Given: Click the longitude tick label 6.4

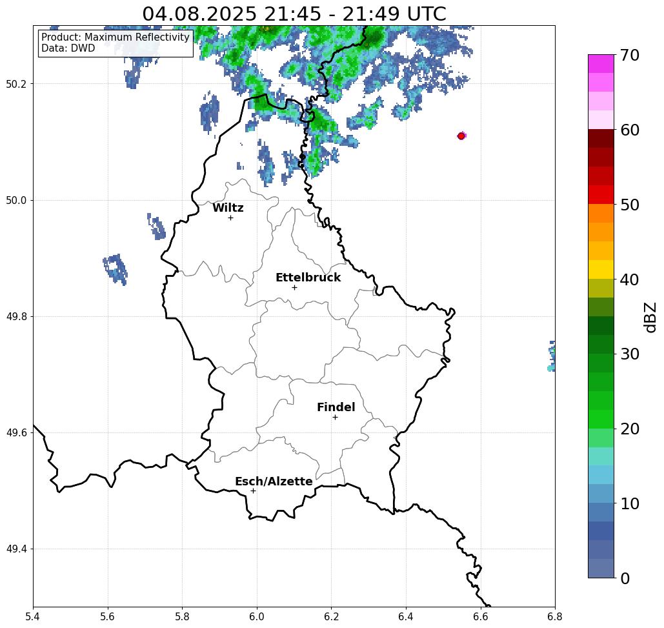Looking at the screenshot, I should [x=406, y=617].
